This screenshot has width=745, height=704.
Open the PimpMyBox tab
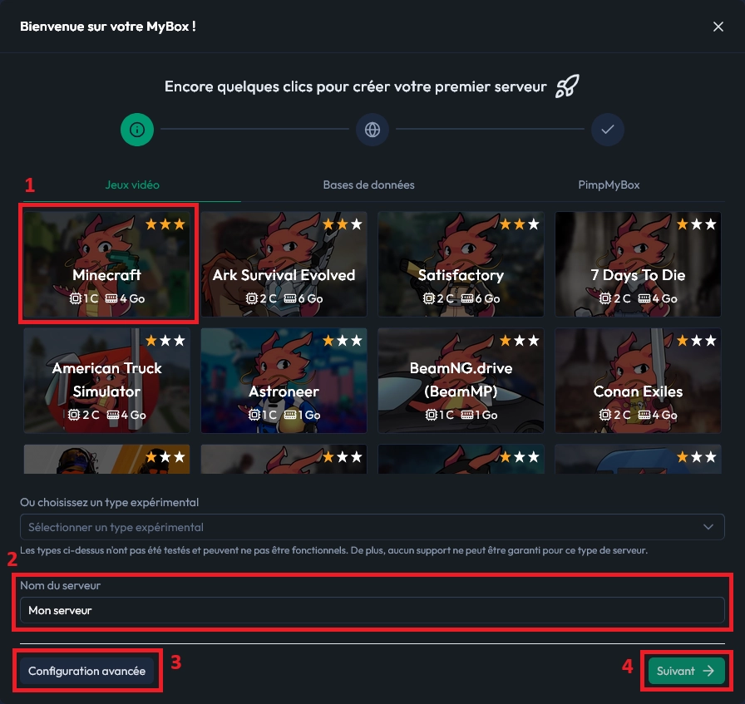(x=609, y=185)
